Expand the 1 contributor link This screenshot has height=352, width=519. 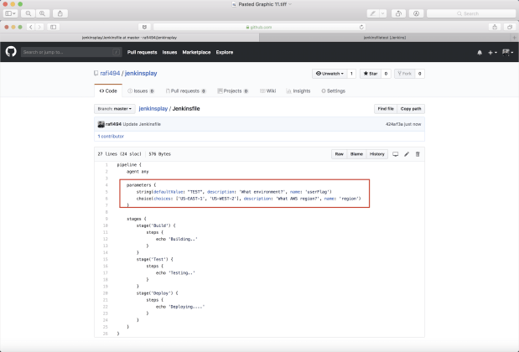coord(111,137)
